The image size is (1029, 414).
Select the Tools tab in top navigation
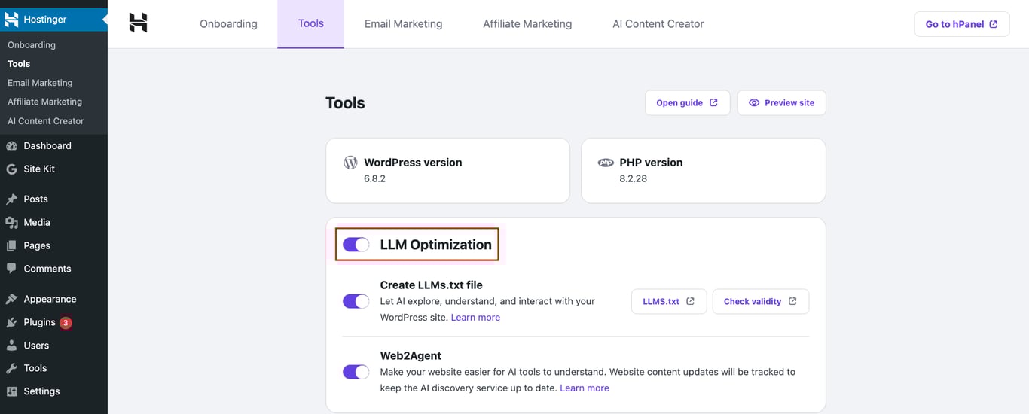[x=311, y=24]
